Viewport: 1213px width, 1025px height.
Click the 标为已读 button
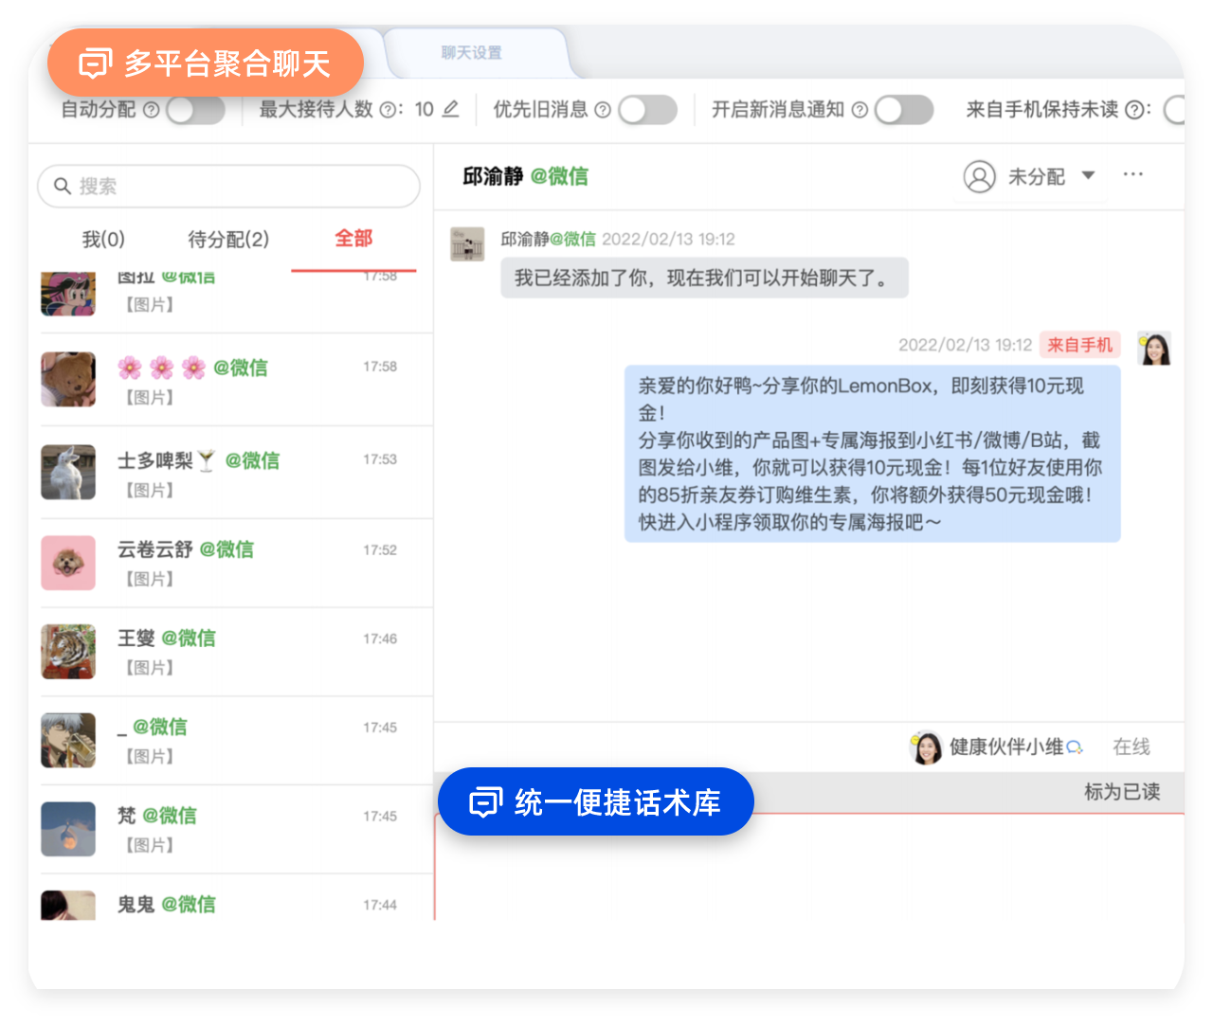[x=1121, y=792]
